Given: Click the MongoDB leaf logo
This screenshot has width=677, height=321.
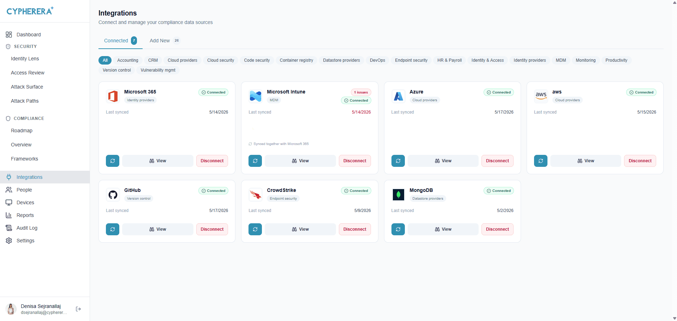Looking at the screenshot, I should [x=399, y=194].
